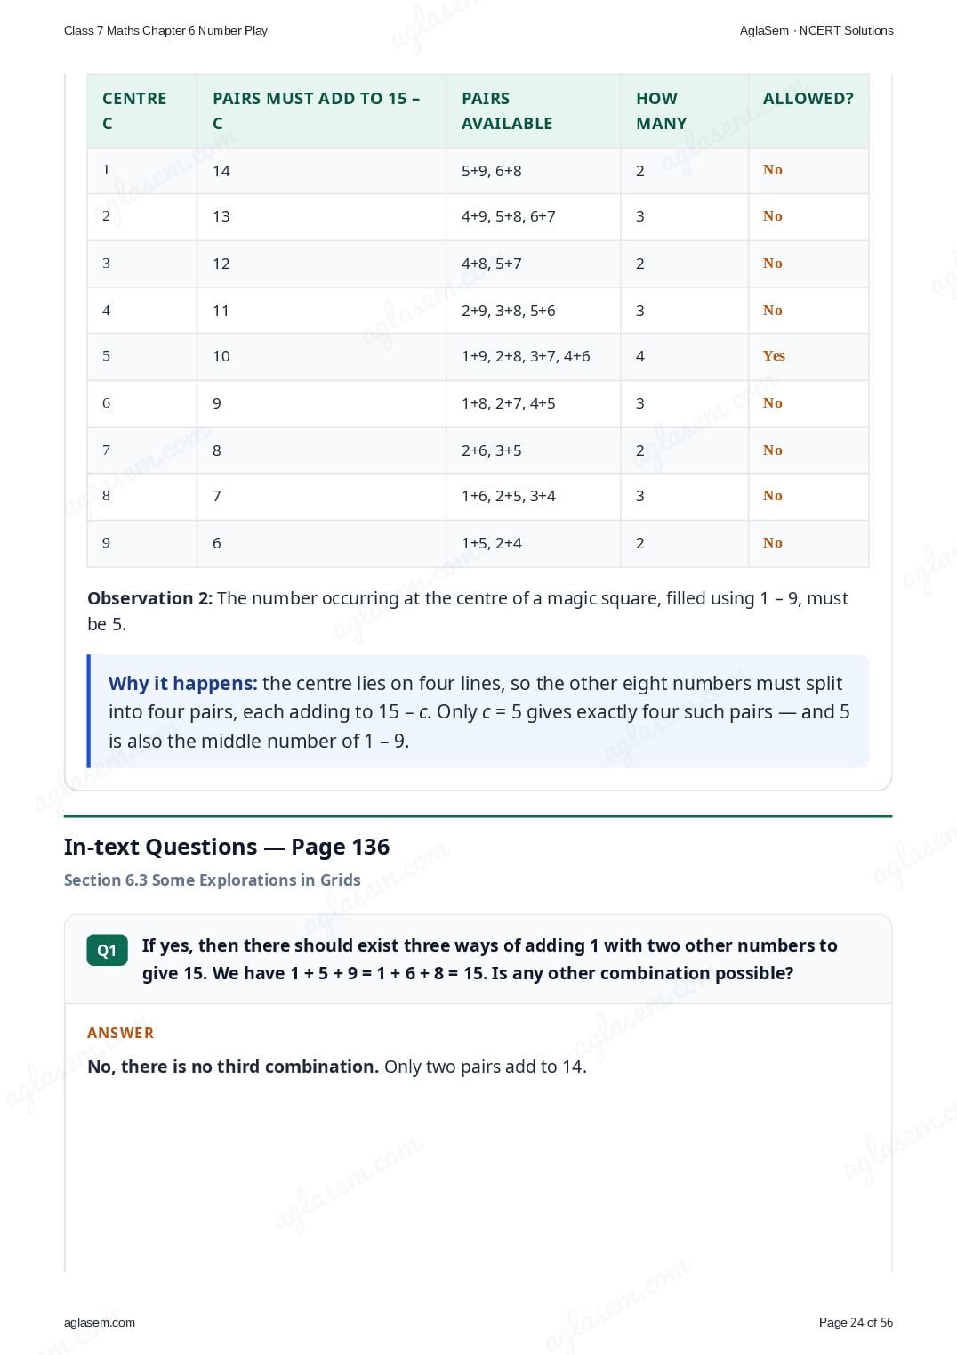Select the 5+9, 6+8 pairs cell
Image resolution: width=957 pixels, height=1355 pixels.
pos(533,171)
